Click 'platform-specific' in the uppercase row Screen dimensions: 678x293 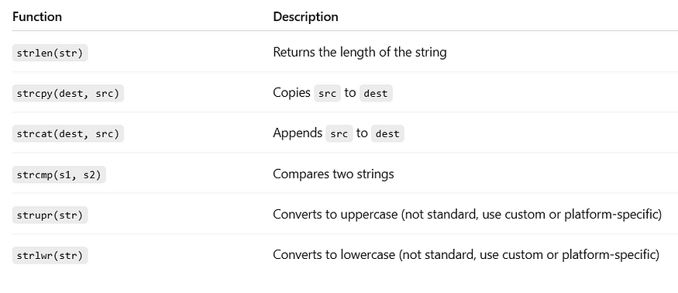pos(611,215)
